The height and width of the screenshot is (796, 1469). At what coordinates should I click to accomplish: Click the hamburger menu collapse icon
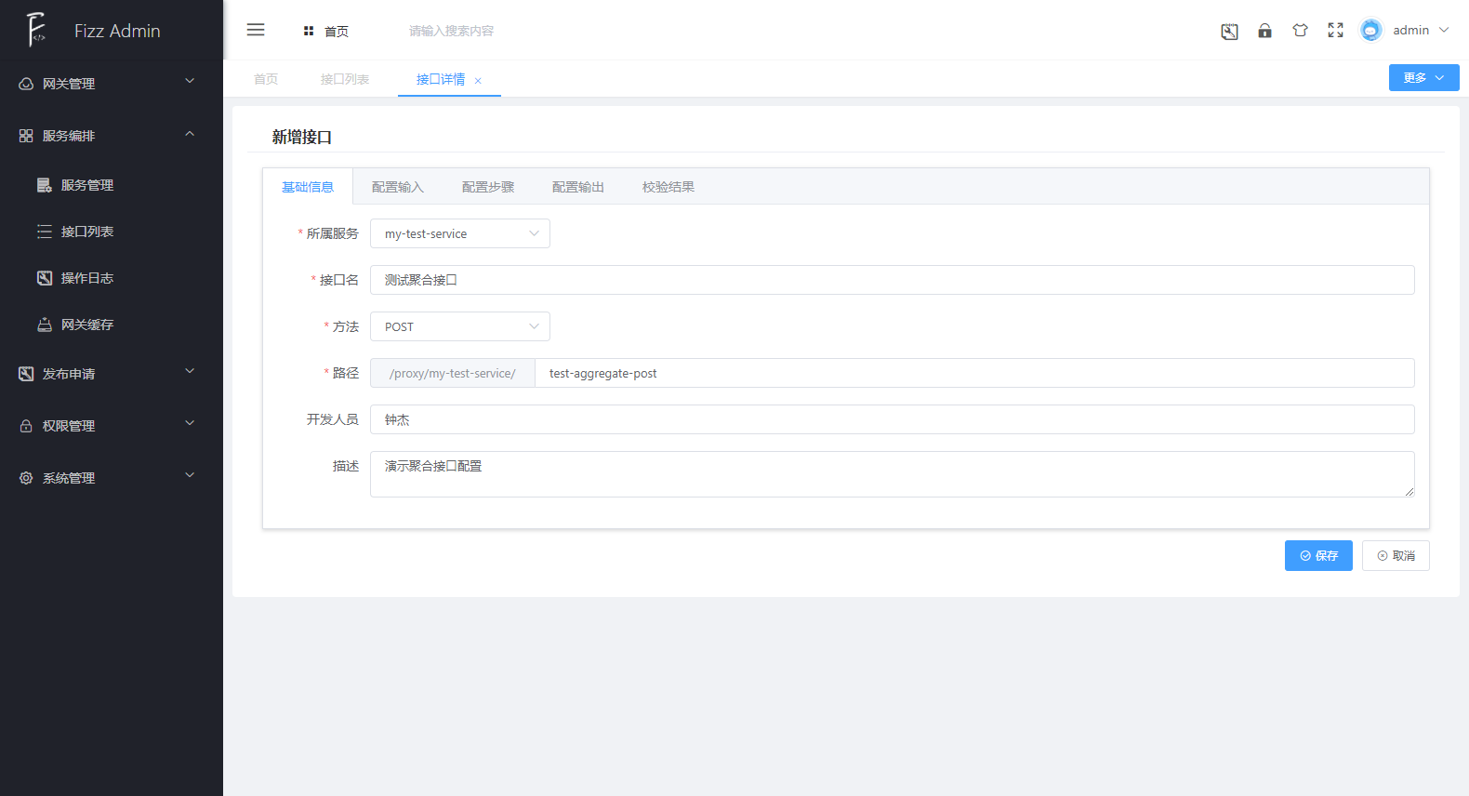[256, 30]
